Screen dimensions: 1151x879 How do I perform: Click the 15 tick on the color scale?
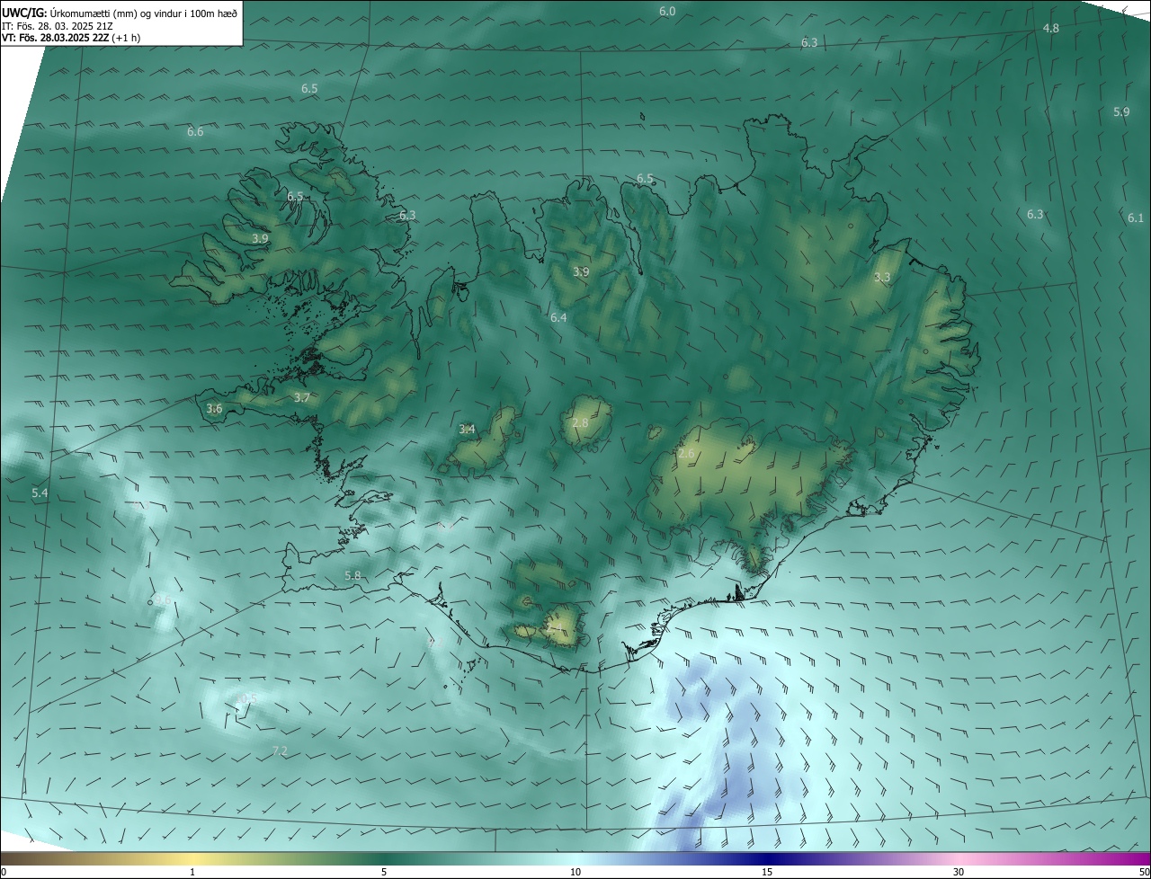point(767,872)
